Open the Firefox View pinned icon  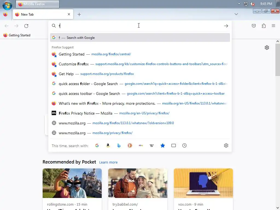[x=5, y=14]
